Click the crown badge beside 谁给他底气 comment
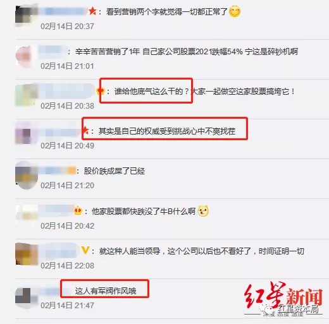Screen dimensions: 329x324 click(101, 91)
